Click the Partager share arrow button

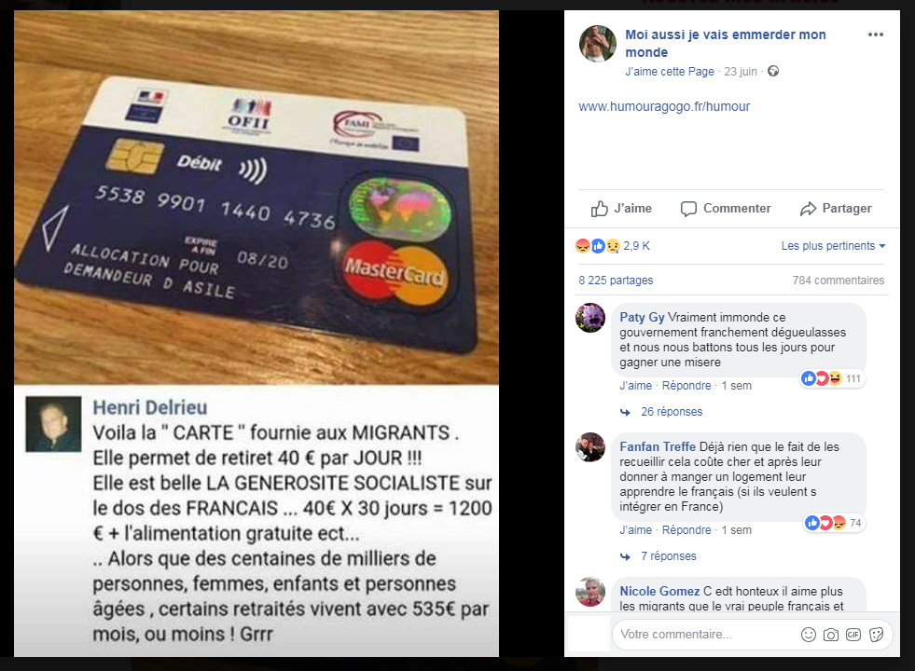[835, 208]
